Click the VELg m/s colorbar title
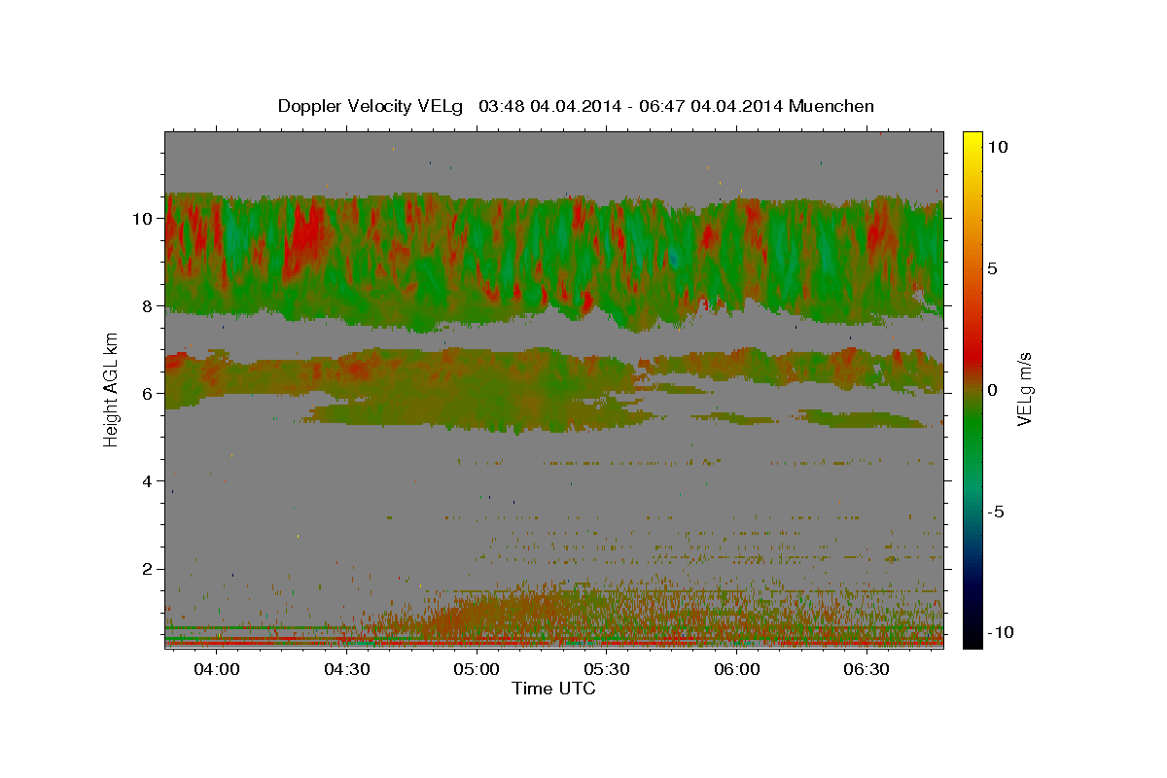 pos(1025,389)
